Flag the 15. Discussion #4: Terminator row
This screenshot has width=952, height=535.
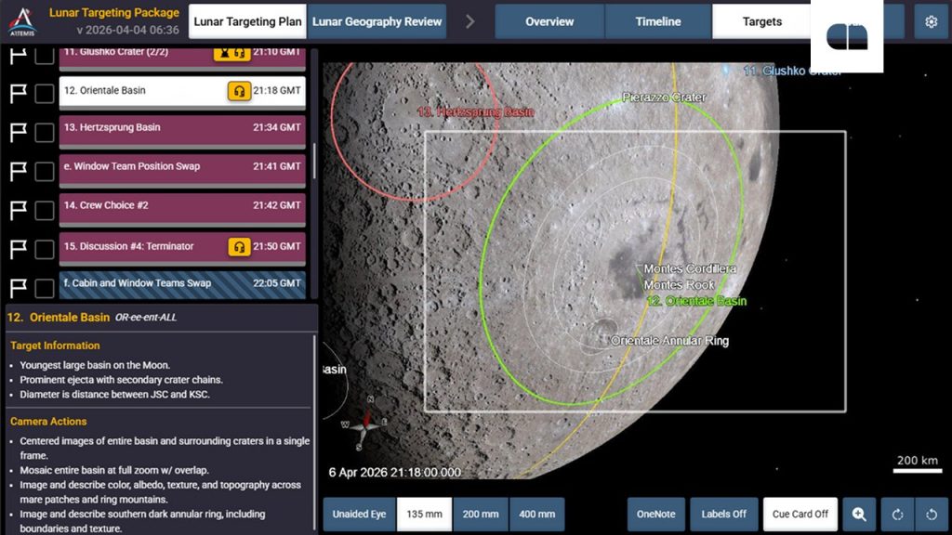19,249
